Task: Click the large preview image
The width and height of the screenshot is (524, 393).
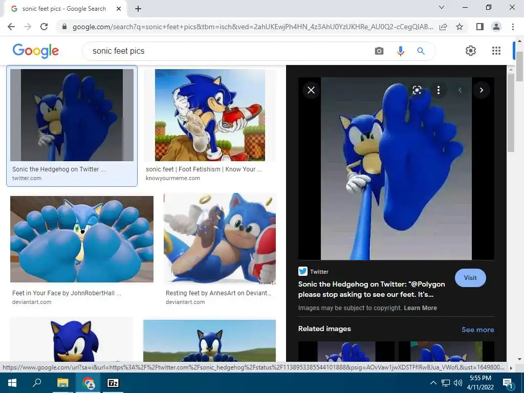Action: tap(396, 169)
